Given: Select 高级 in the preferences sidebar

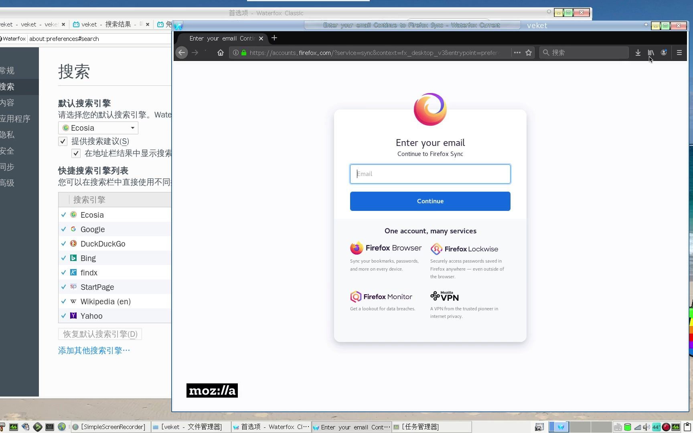Looking at the screenshot, I should click(x=19, y=183).
